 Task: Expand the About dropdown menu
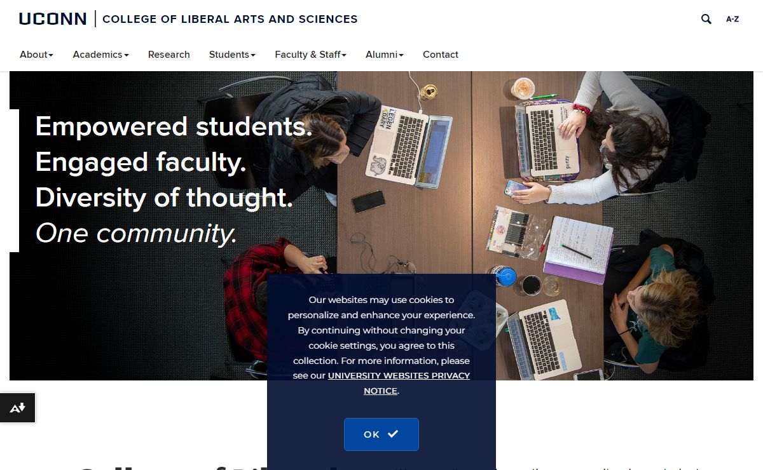[x=36, y=55]
